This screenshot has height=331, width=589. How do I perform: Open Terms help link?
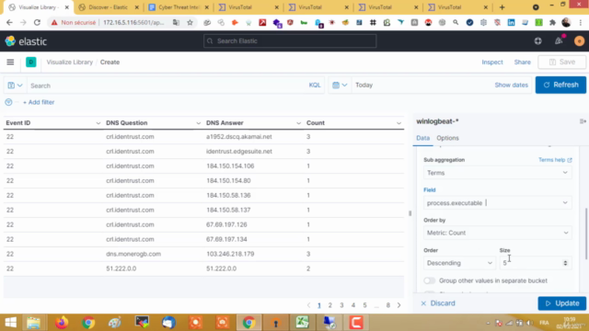[555, 160]
